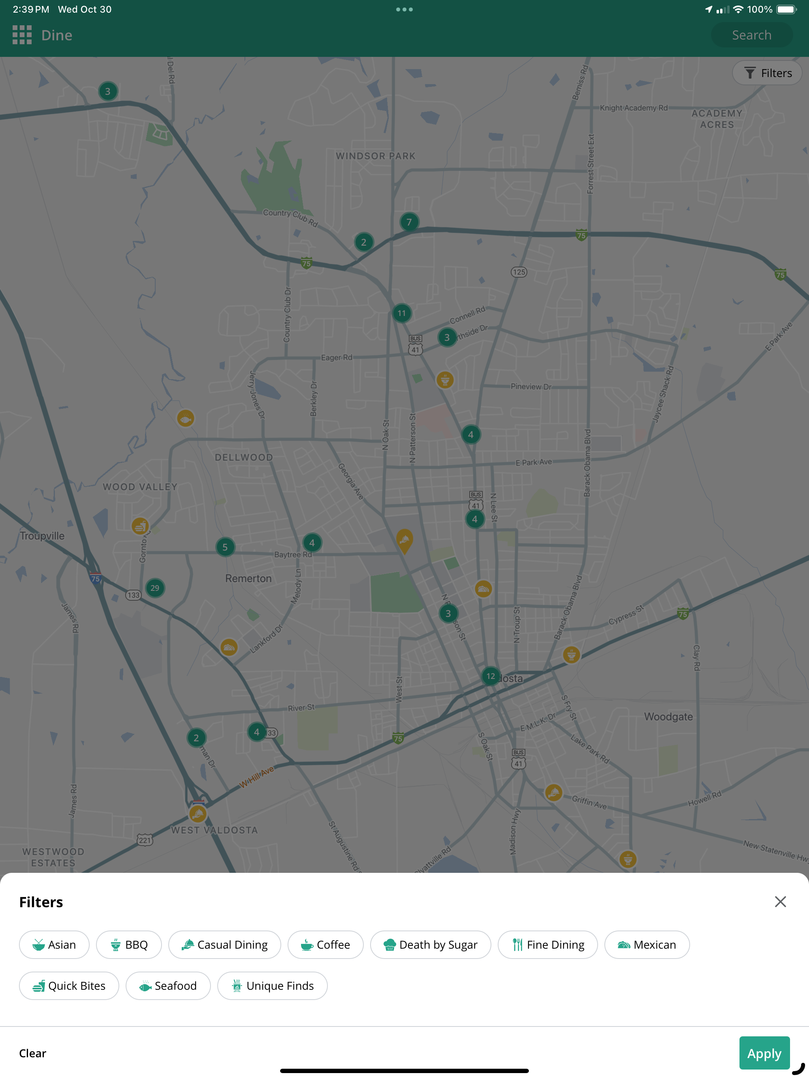Screen dimensions: 809x1079
Task: Tap the Filters heading text
Action: click(41, 902)
